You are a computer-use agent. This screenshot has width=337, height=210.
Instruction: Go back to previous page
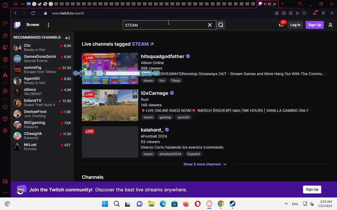pyautogui.click(x=16, y=13)
